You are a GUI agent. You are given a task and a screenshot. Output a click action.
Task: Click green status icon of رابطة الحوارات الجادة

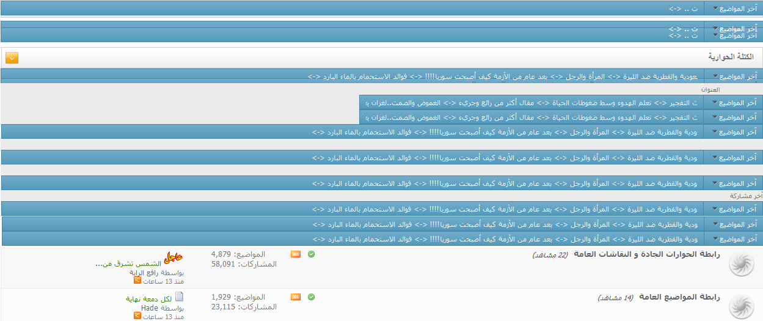[311, 254]
